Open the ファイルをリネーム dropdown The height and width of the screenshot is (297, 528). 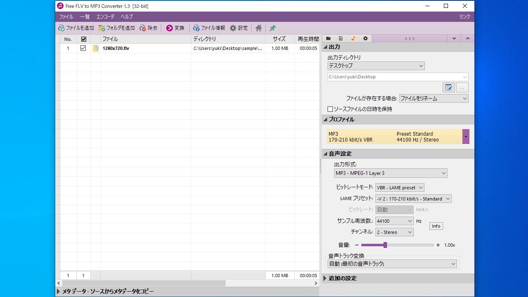(434, 99)
